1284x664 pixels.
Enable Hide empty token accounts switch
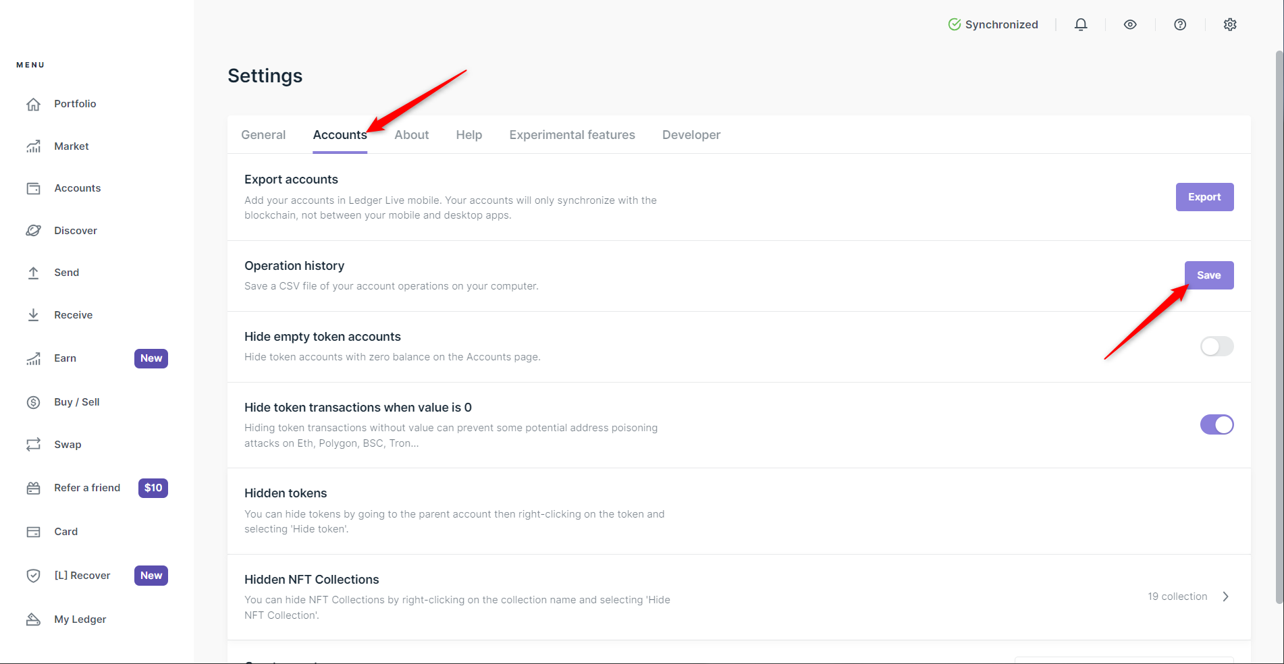pos(1216,347)
